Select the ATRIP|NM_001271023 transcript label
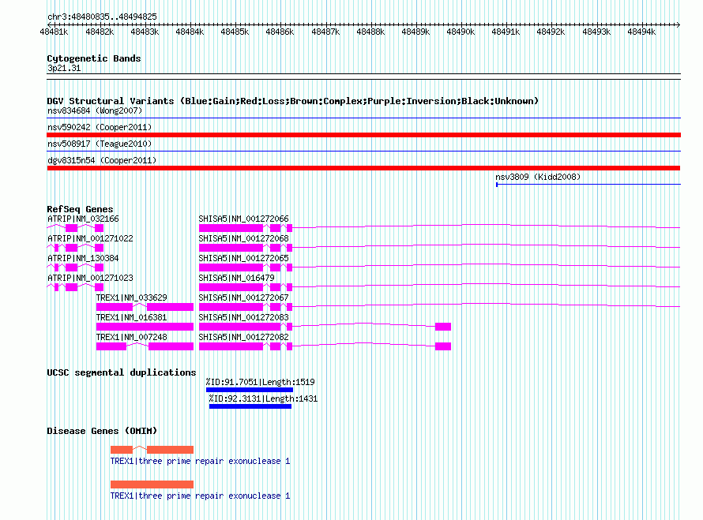Viewport: 703px width, 520px height. [90, 278]
